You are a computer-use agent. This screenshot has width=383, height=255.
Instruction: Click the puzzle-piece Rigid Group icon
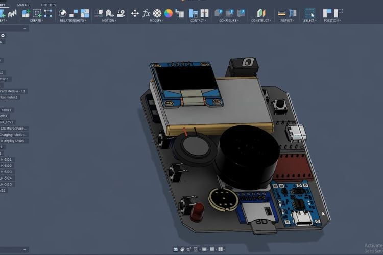85,13
